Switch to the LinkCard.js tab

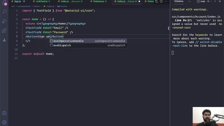(41, 1)
